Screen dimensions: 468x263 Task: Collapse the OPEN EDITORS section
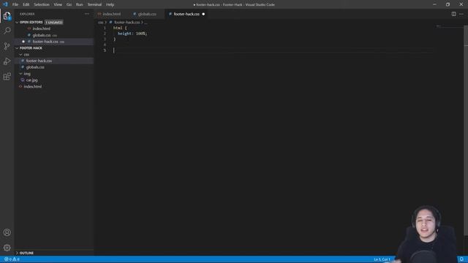click(x=17, y=23)
